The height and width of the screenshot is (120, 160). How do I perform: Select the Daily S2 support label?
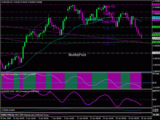pyautogui.click(x=109, y=37)
